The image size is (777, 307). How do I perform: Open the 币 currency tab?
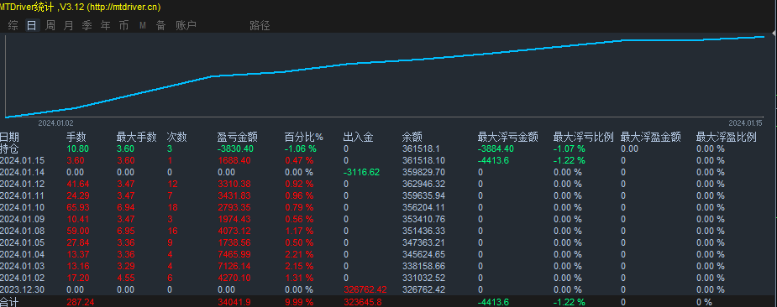pyautogui.click(x=123, y=26)
